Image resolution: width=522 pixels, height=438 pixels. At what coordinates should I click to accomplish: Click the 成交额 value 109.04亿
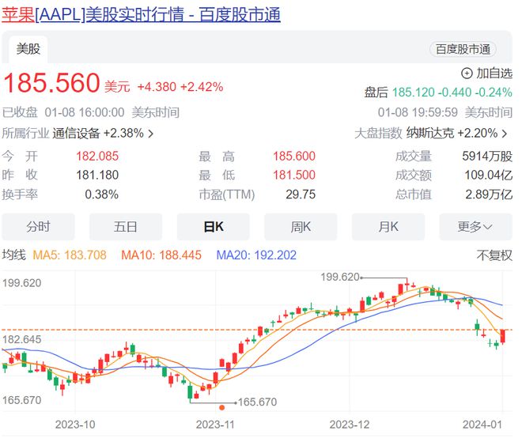pos(488,175)
